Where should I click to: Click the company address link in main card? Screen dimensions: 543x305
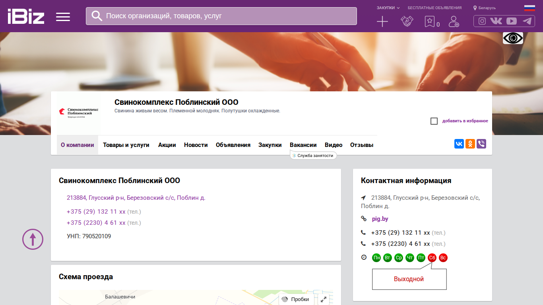pos(136,198)
